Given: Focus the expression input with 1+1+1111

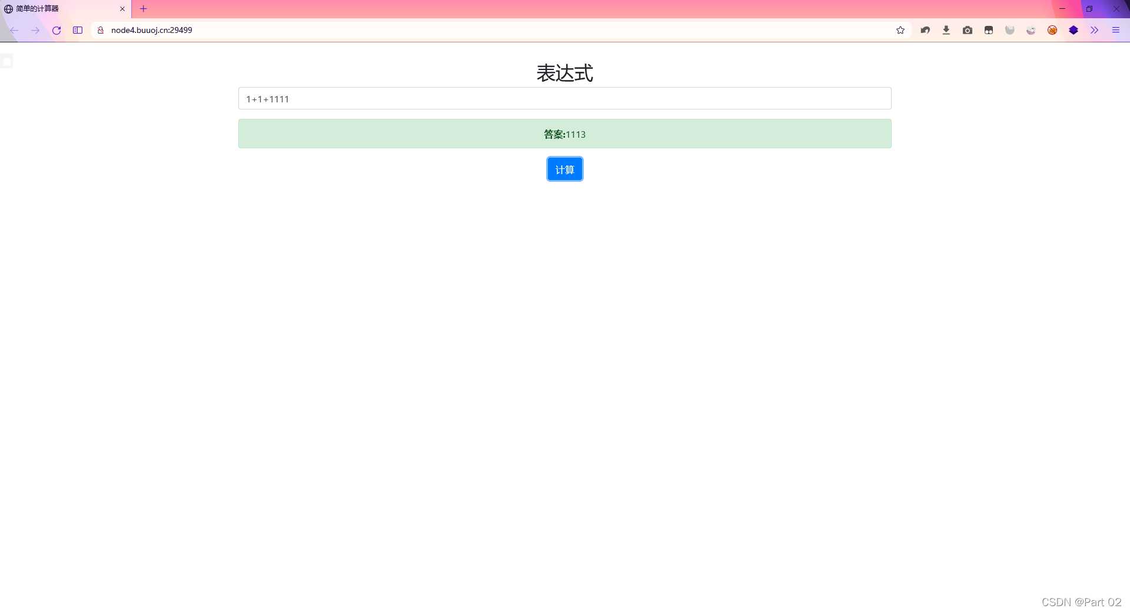Looking at the screenshot, I should pos(564,98).
